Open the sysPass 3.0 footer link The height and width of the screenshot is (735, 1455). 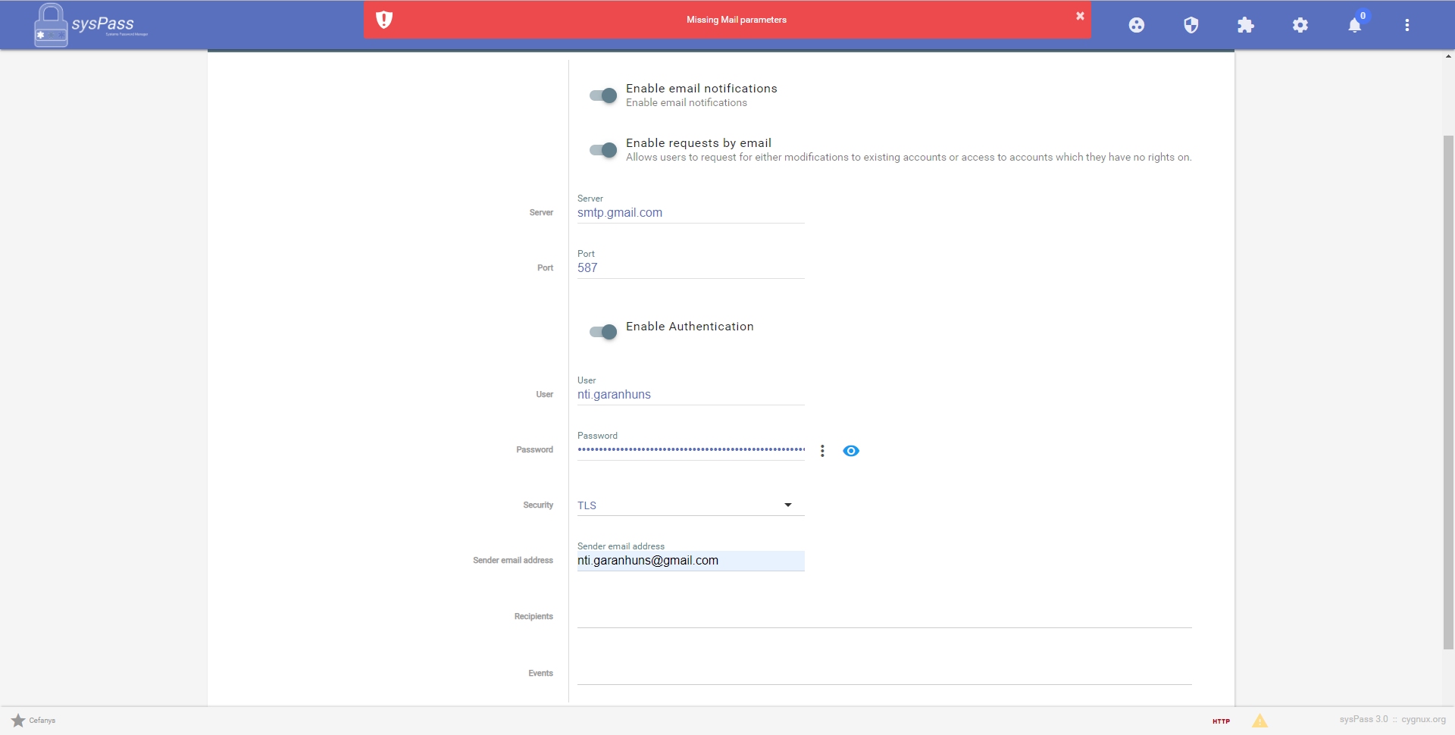[x=1363, y=719]
